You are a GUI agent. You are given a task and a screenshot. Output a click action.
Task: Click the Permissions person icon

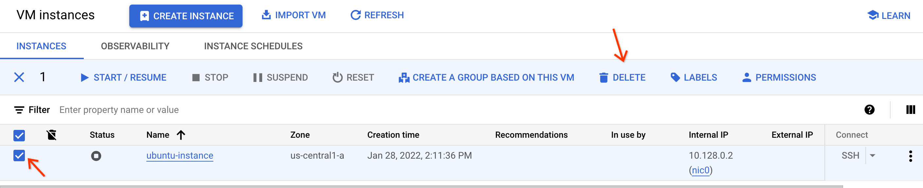click(x=747, y=77)
